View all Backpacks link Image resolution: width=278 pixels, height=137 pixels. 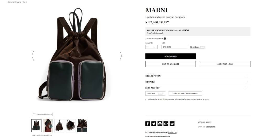(x=210, y=127)
